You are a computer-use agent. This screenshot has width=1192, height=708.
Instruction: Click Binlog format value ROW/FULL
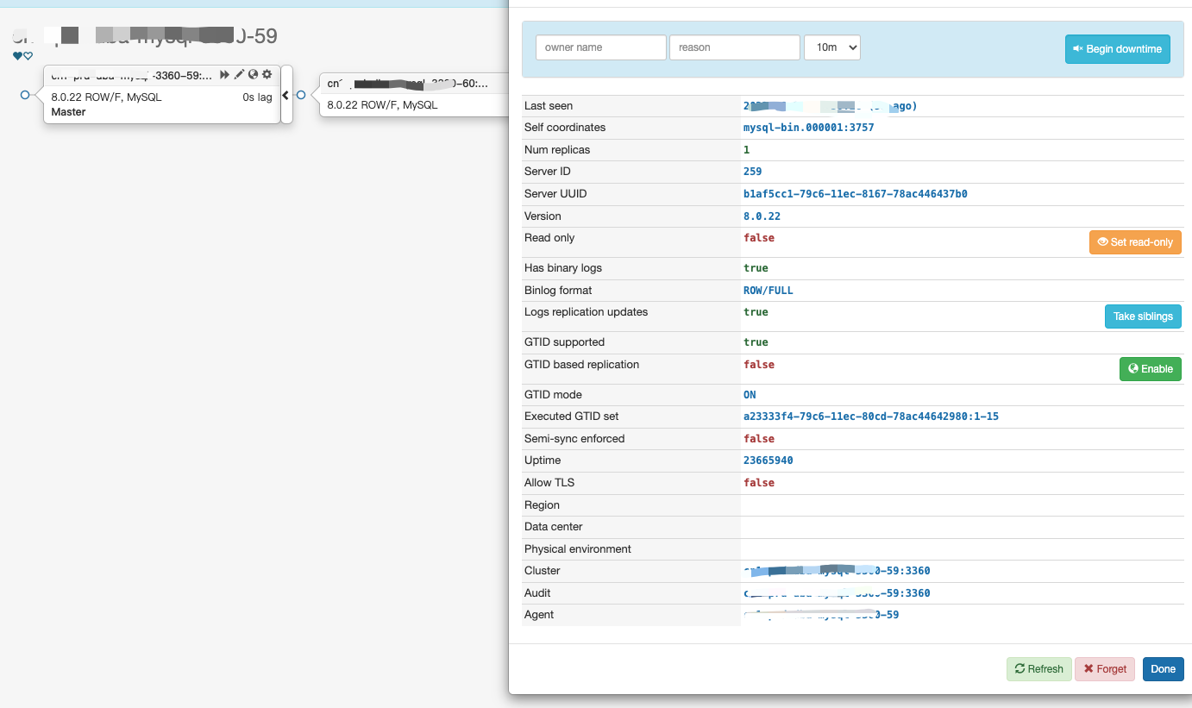coord(768,291)
